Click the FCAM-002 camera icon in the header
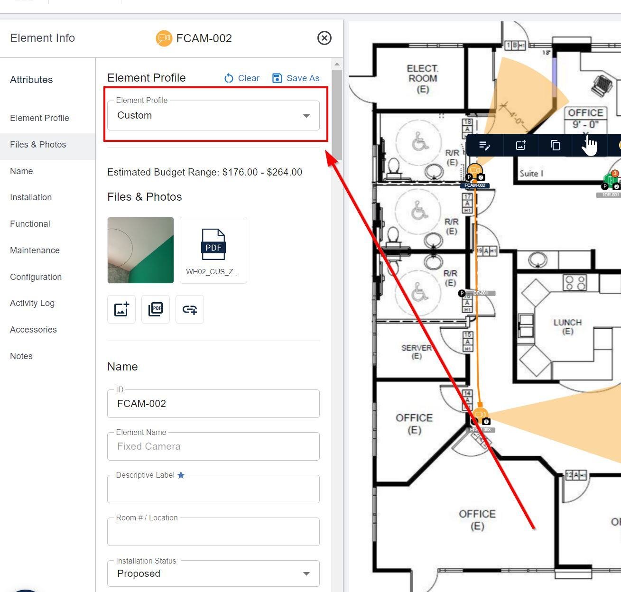 pyautogui.click(x=164, y=38)
